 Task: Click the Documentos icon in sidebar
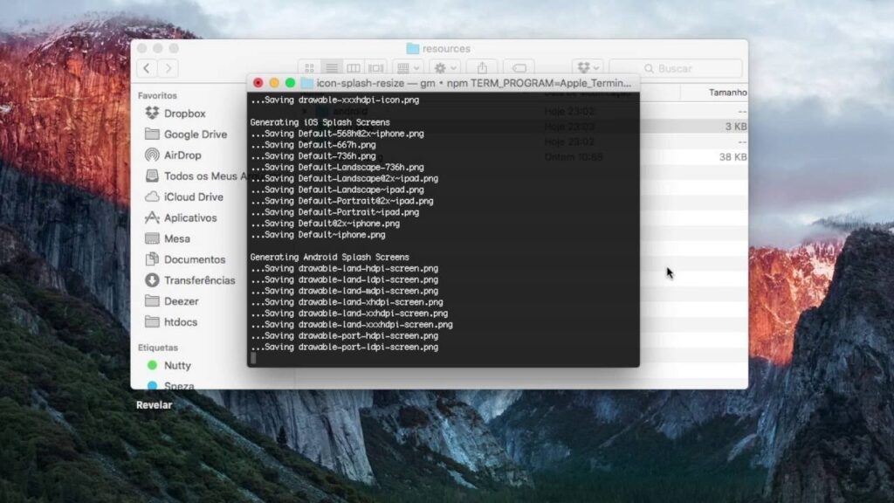[152, 258]
